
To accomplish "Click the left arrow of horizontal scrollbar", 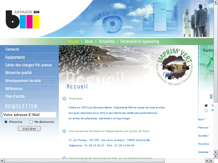I will pos(2,161).
